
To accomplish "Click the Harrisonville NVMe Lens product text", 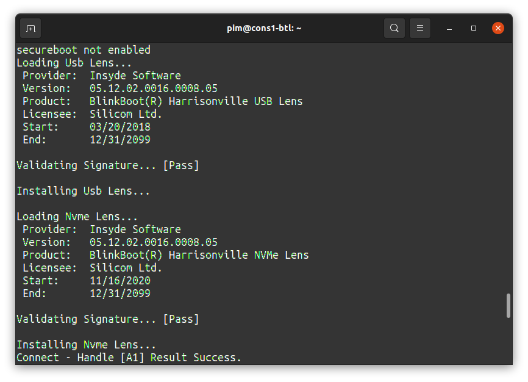I will click(199, 254).
